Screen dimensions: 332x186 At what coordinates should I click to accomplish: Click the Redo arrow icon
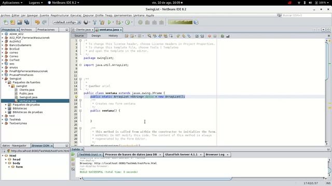[44, 22]
